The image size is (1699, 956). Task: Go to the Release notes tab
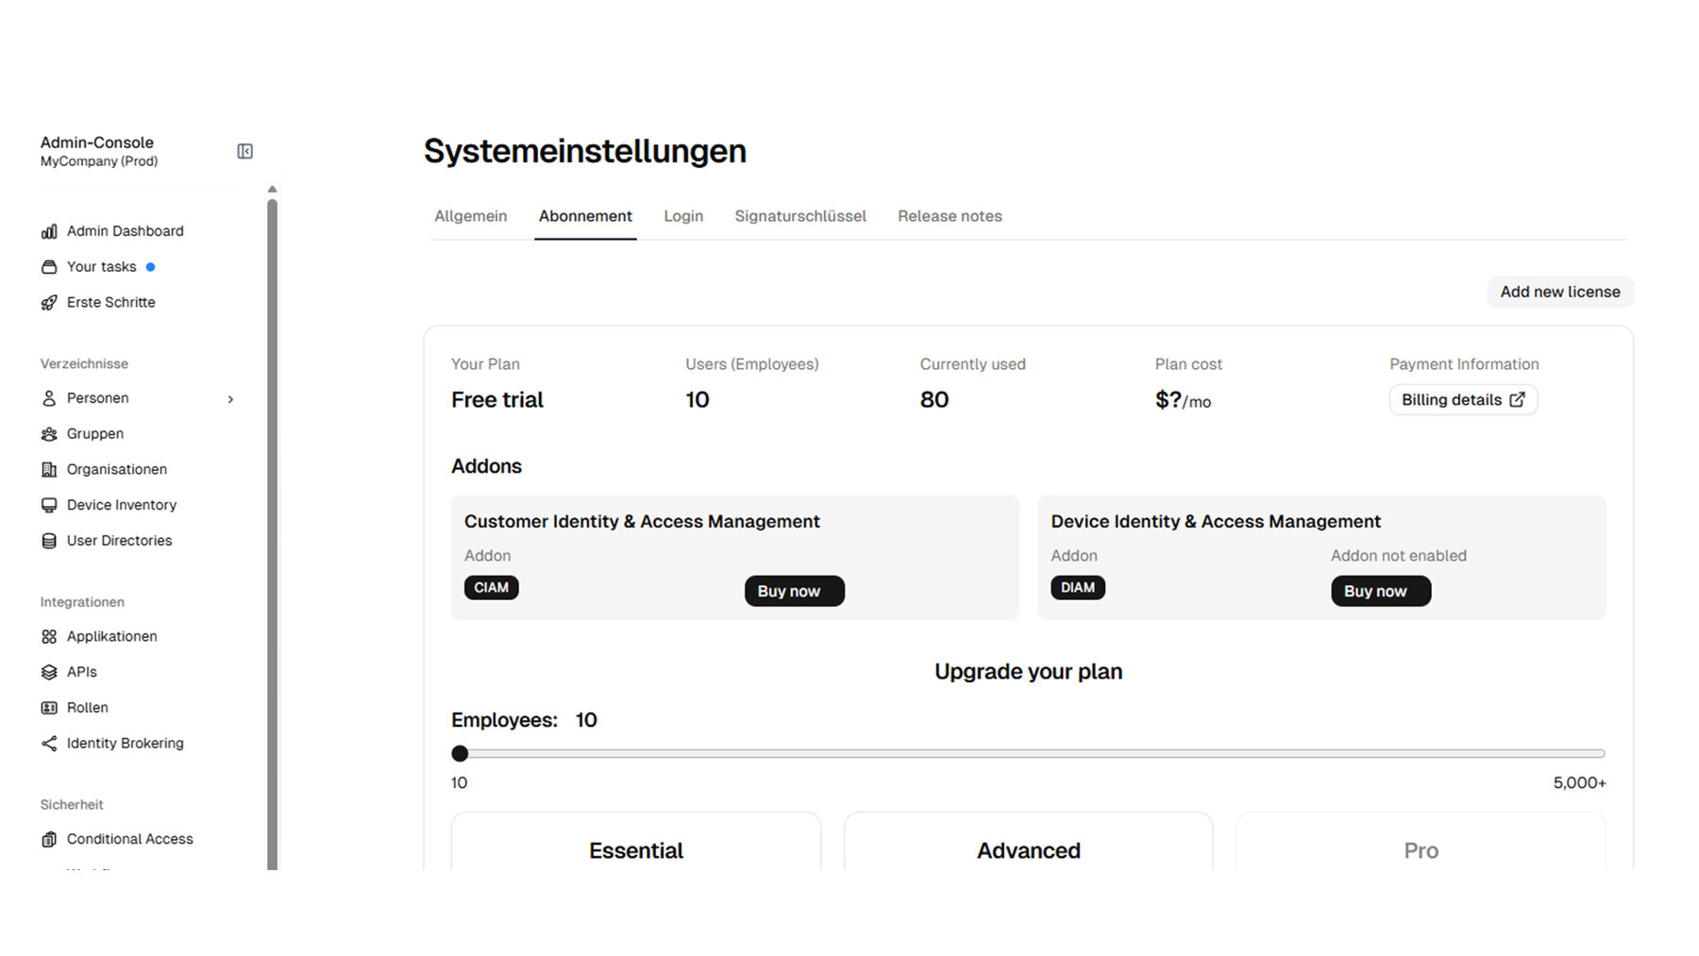949,216
